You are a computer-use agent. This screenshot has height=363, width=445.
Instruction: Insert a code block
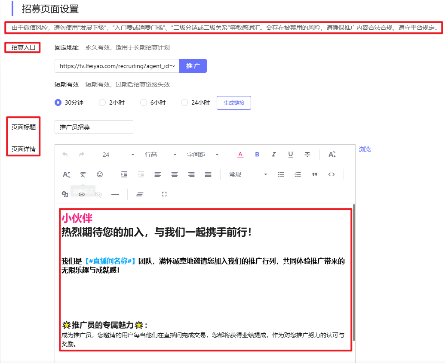pyautogui.click(x=331, y=174)
